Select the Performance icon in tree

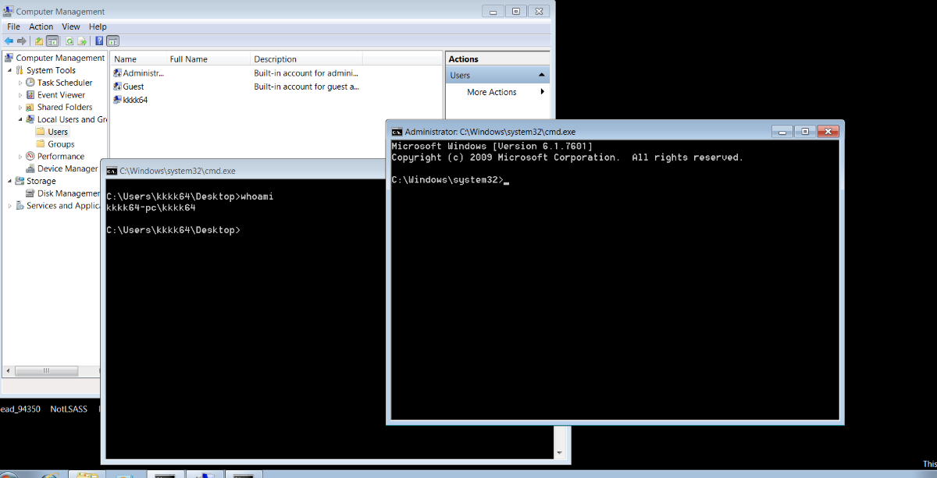tap(30, 156)
